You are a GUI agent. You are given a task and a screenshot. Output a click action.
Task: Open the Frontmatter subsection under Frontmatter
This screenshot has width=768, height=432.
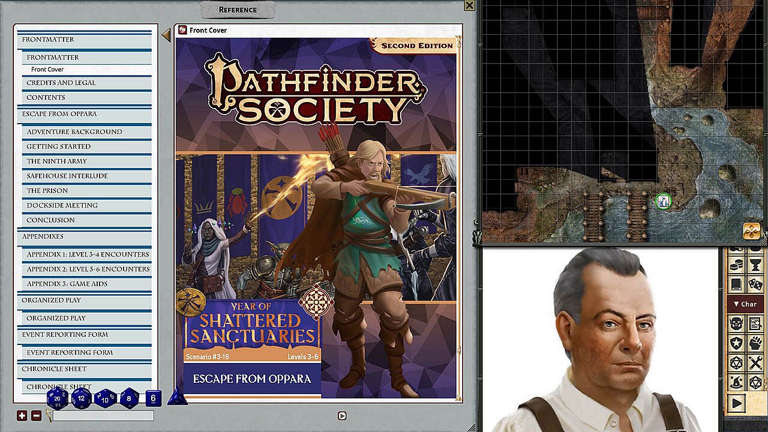click(x=87, y=57)
